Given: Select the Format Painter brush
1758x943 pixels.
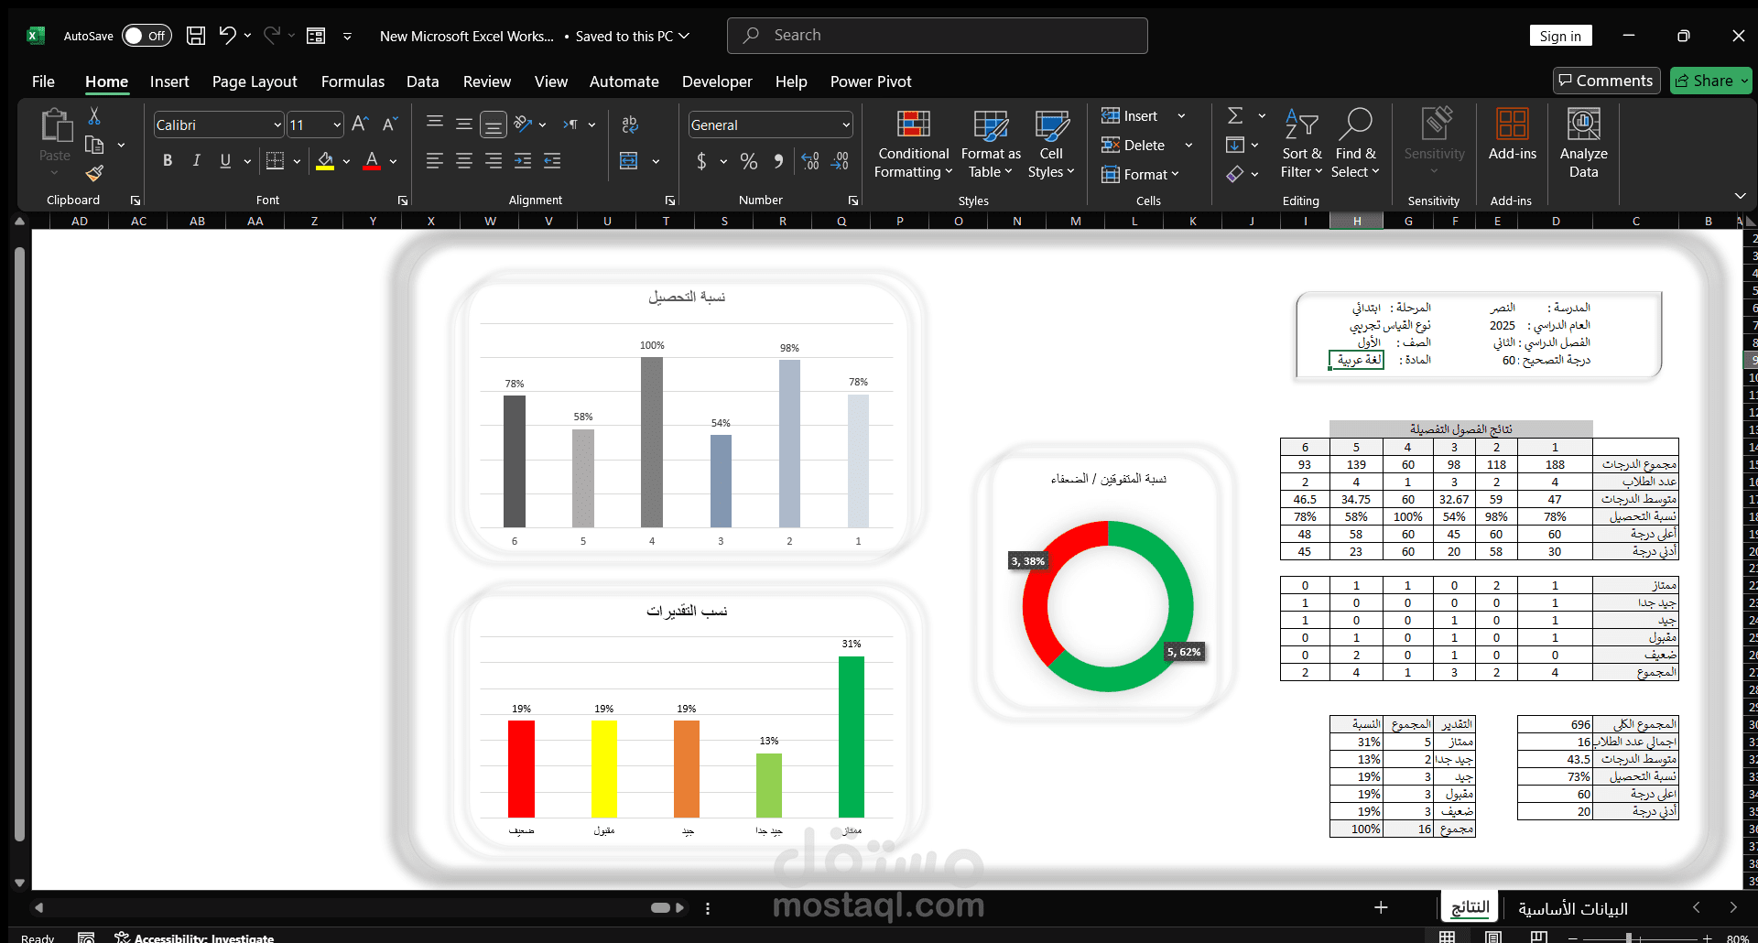Looking at the screenshot, I should tap(94, 173).
